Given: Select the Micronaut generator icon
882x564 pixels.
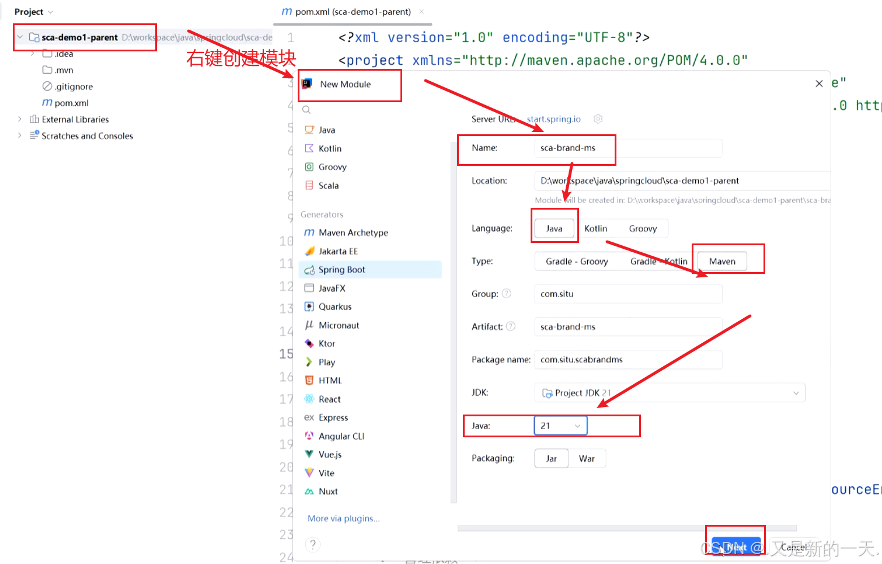Looking at the screenshot, I should 309,325.
